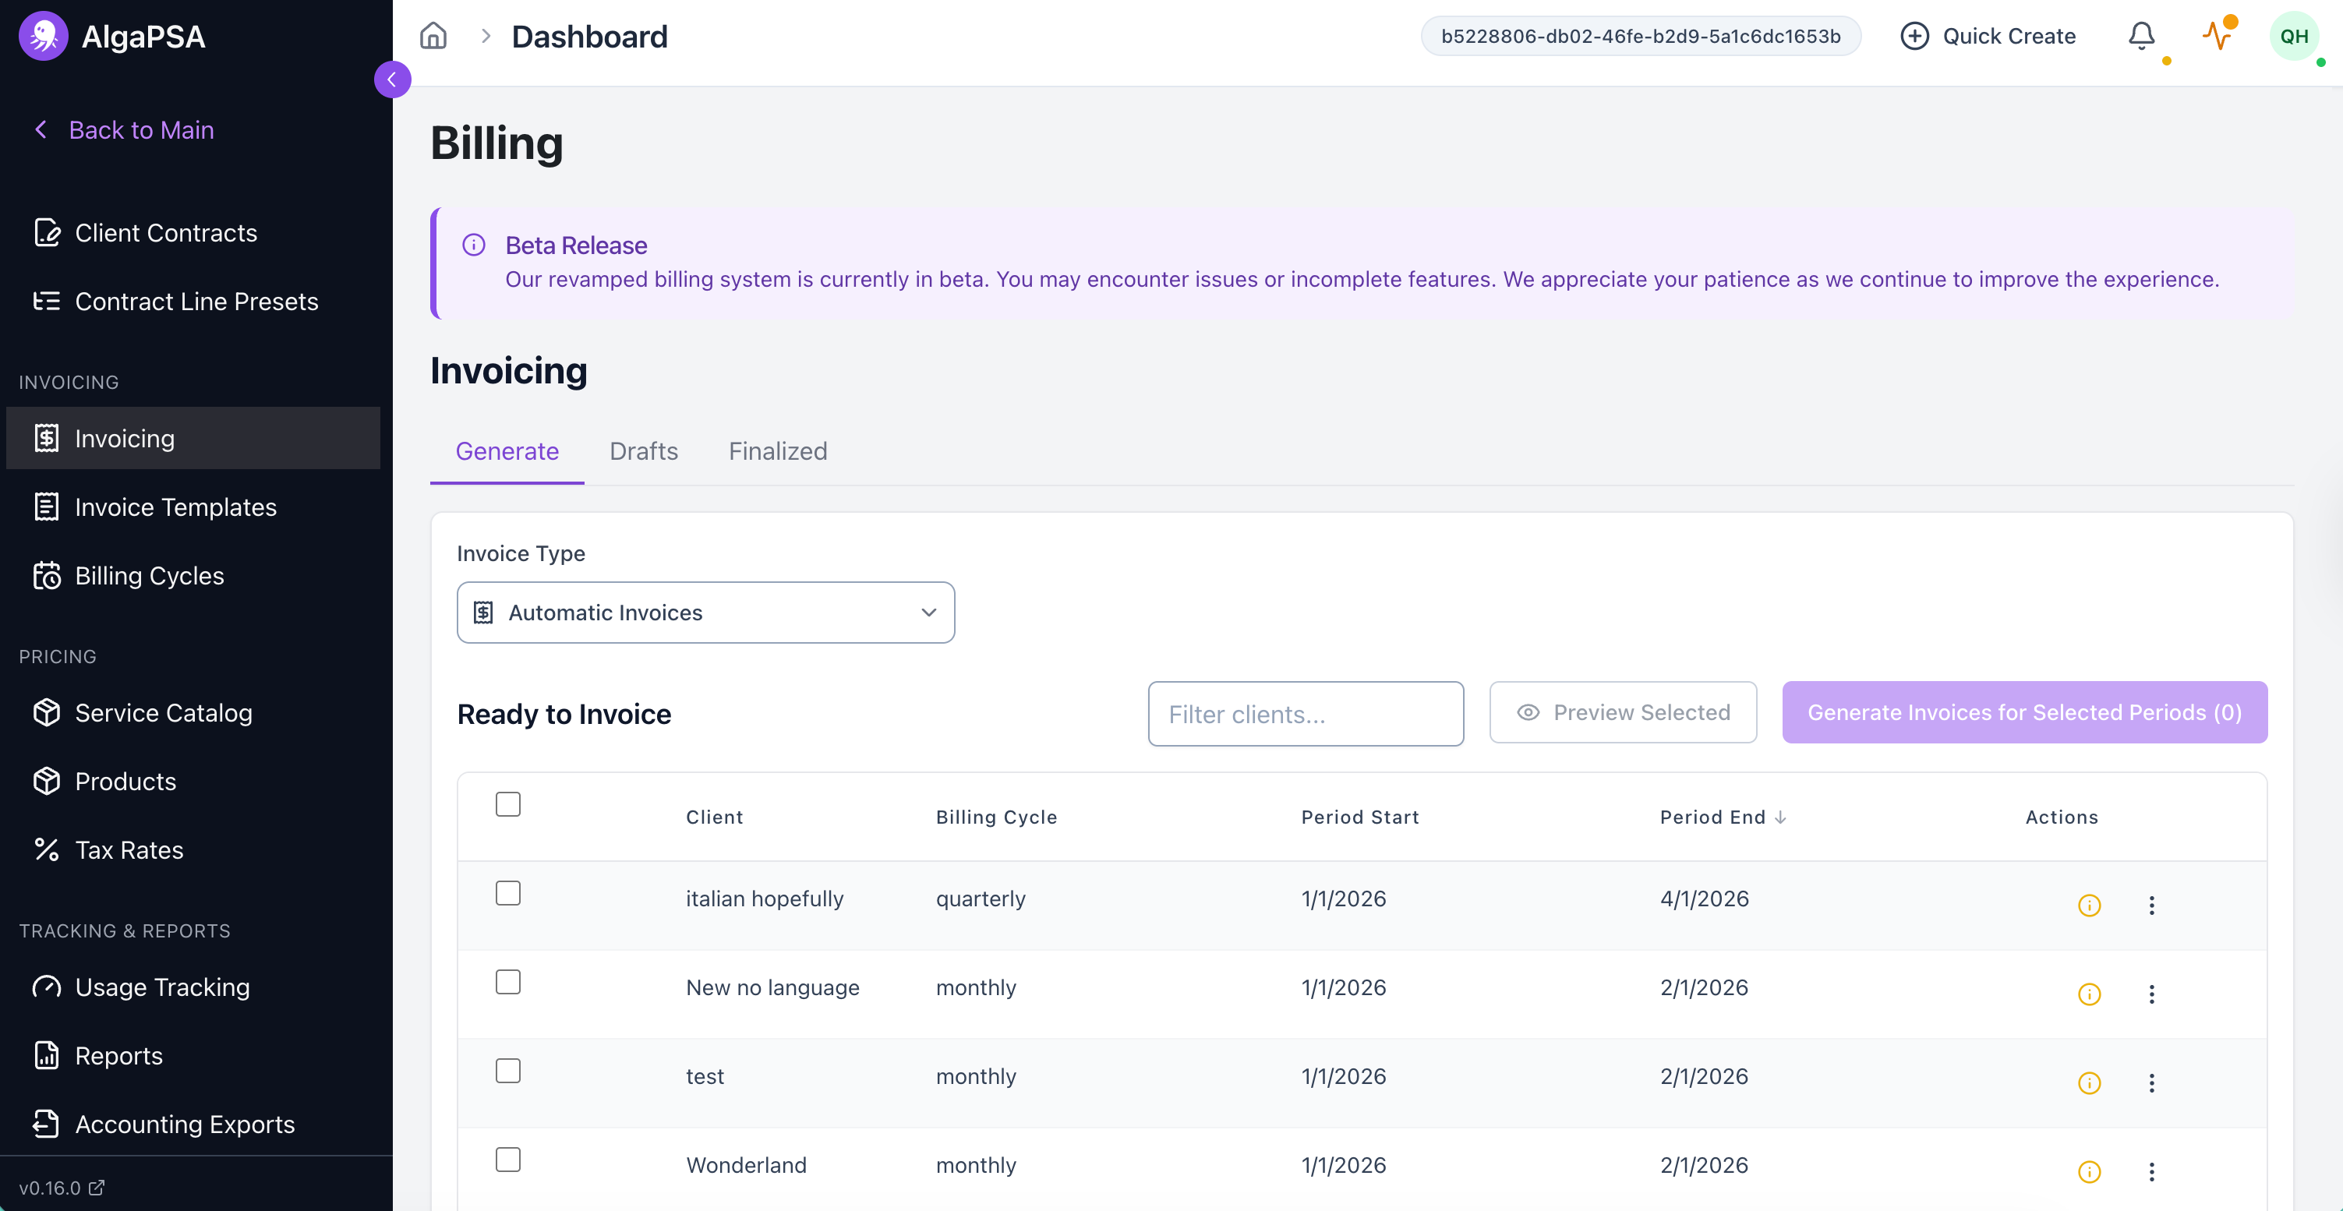Open three-dot actions menu for Wonderland
2343x1211 pixels.
point(2151,1172)
